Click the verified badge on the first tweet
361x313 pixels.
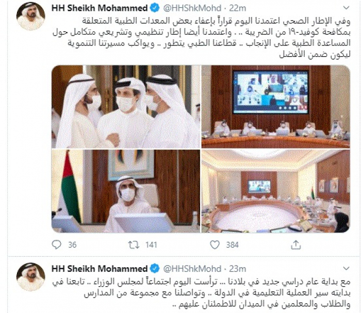pyautogui.click(x=155, y=8)
